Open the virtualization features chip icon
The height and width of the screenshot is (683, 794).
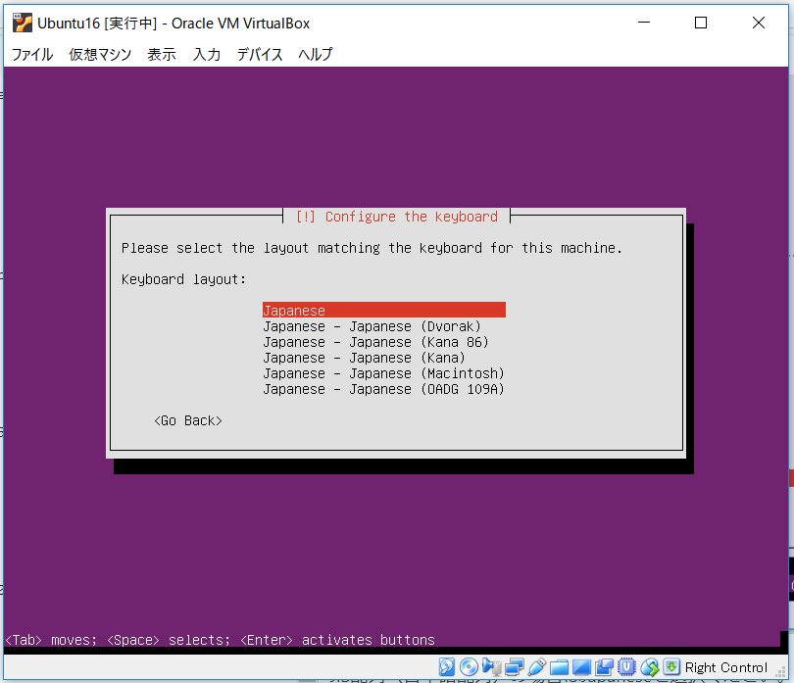click(x=626, y=667)
